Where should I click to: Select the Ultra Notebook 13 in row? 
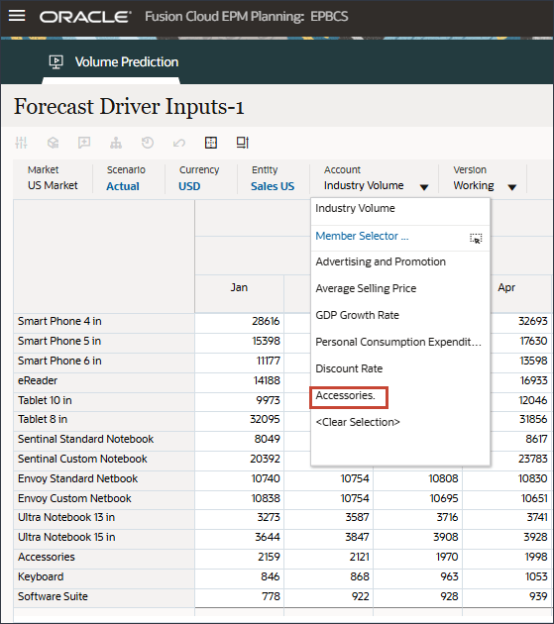(104, 519)
